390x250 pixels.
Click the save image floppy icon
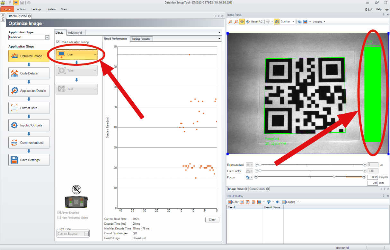[x=305, y=21]
